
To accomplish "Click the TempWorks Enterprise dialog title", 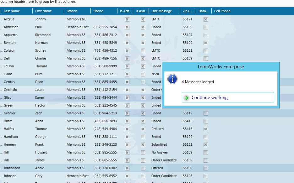I will tap(220, 67).
